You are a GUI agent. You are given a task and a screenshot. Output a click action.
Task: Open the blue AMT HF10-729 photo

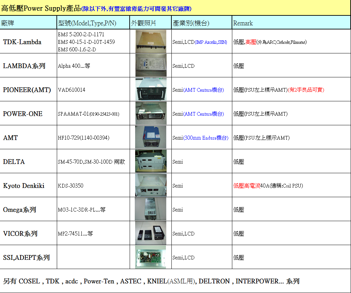tap(151, 137)
